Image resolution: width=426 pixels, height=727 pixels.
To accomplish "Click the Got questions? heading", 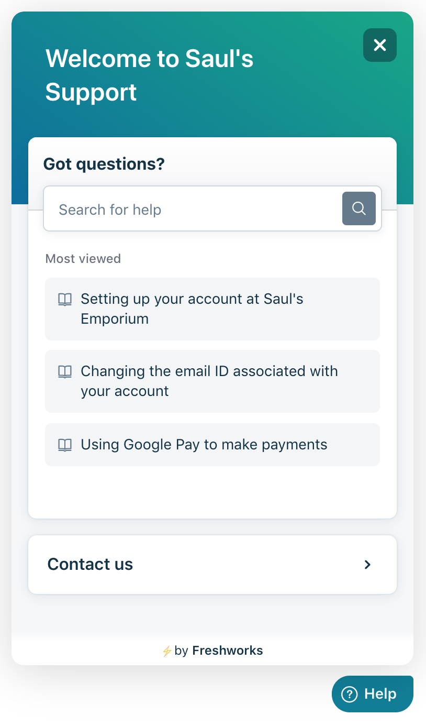I will coord(104,164).
